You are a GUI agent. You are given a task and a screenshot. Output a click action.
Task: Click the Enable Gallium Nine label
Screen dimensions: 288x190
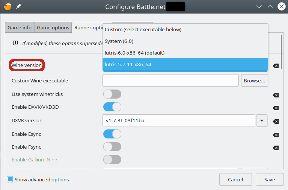[34, 160]
